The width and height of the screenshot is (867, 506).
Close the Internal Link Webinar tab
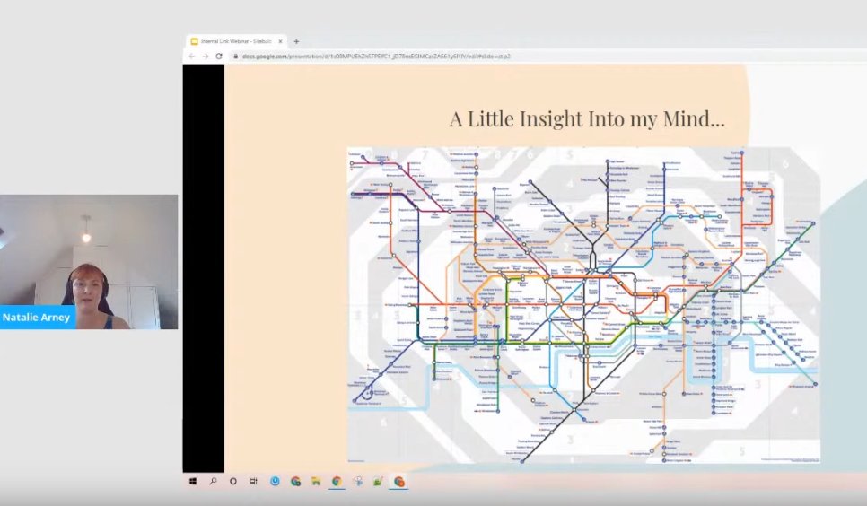(x=280, y=41)
